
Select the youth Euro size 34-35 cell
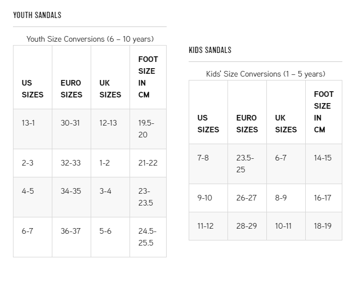[x=72, y=197]
